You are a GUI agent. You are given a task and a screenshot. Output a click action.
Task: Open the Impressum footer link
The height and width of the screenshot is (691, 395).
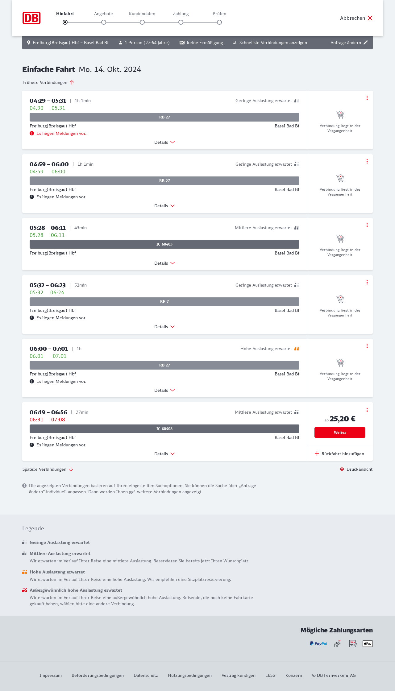(x=51, y=675)
